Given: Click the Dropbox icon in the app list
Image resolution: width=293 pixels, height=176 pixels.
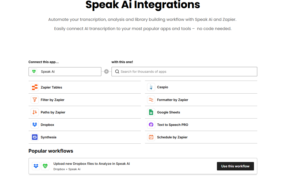Looking at the screenshot, I should click(x=34, y=125).
